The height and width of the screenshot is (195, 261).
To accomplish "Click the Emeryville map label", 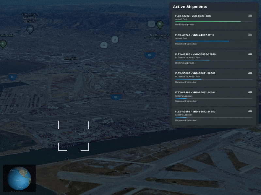I will click(71, 58).
